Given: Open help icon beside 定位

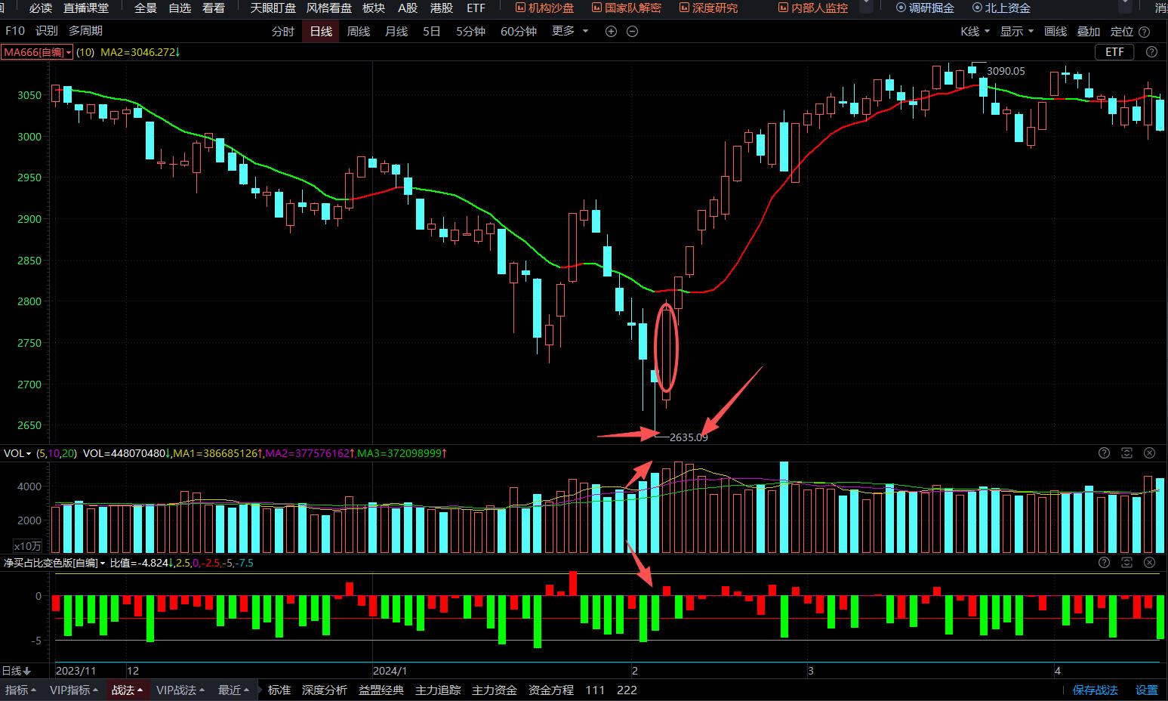Looking at the screenshot, I should (1145, 32).
